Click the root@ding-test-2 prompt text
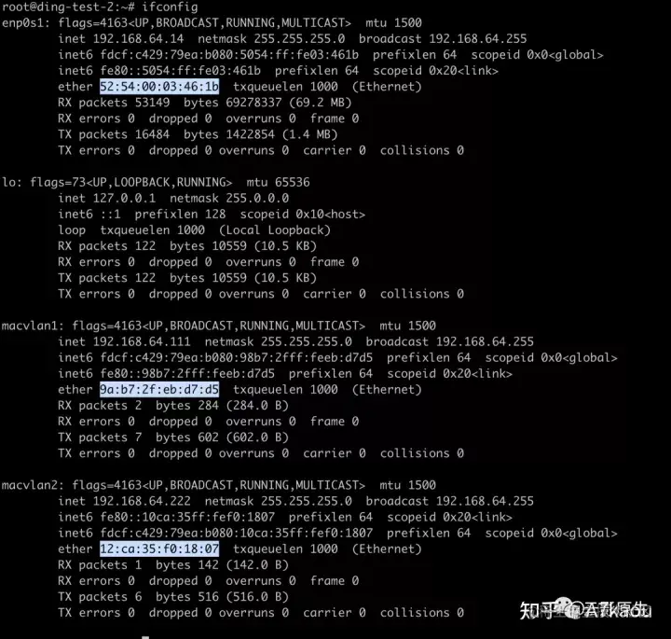Viewport: 671px width, 639px height. (x=58, y=7)
